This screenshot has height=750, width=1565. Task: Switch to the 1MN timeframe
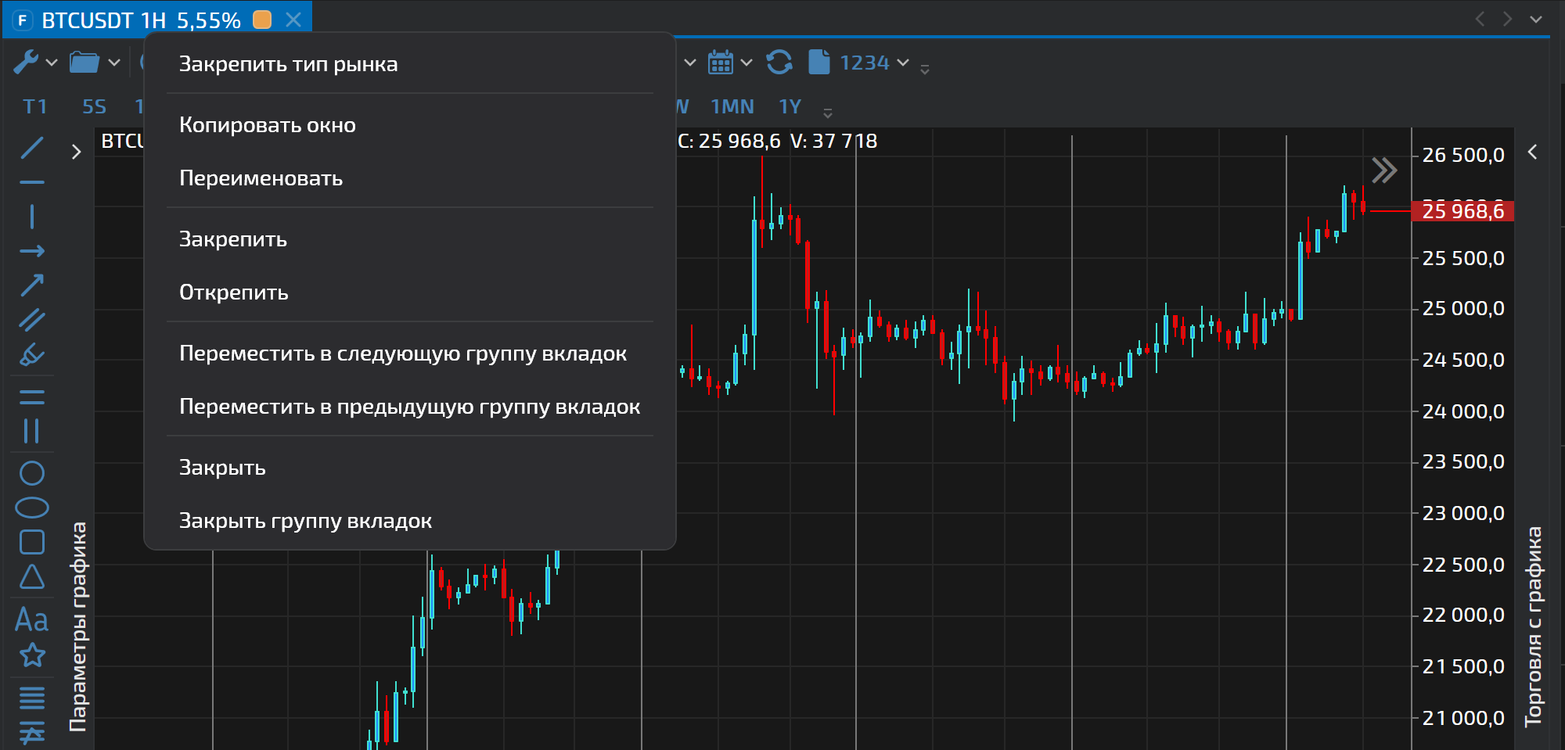point(732,106)
